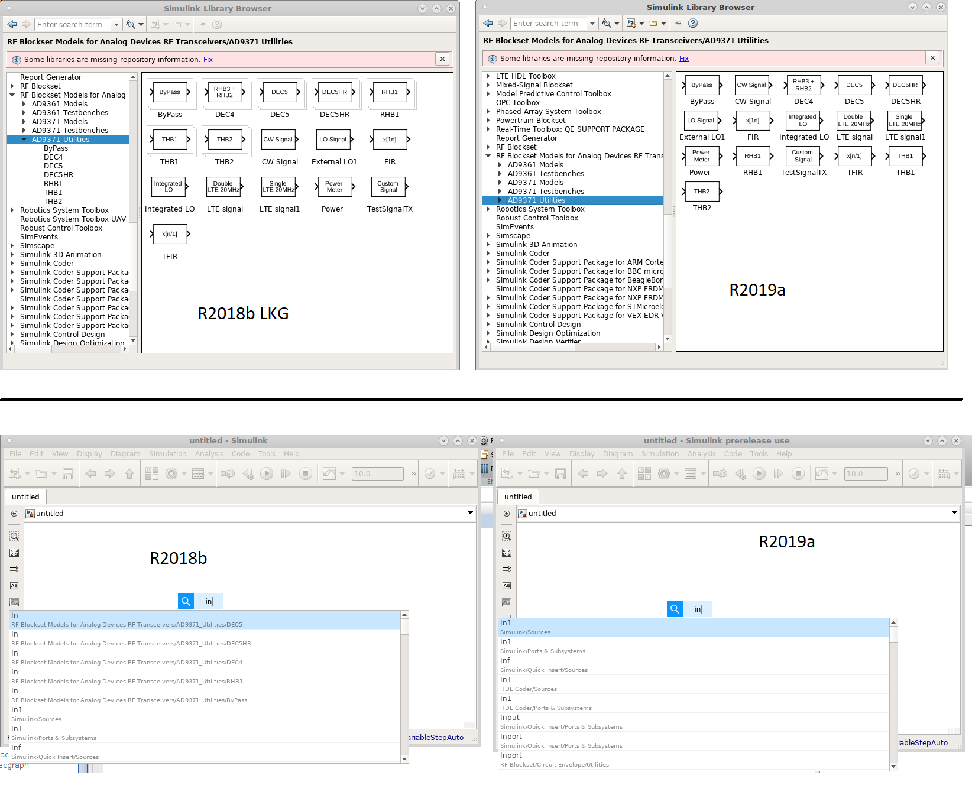This screenshot has width=972, height=811.
Task: Click back arrow in R2019a Library Browser
Action: click(488, 23)
